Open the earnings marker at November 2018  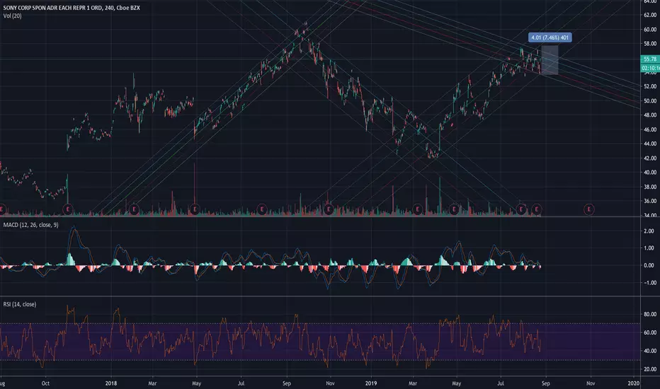tap(329, 209)
